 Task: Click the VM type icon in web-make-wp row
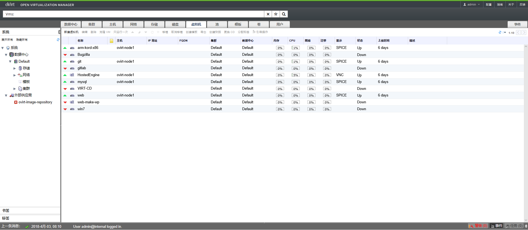click(x=72, y=102)
